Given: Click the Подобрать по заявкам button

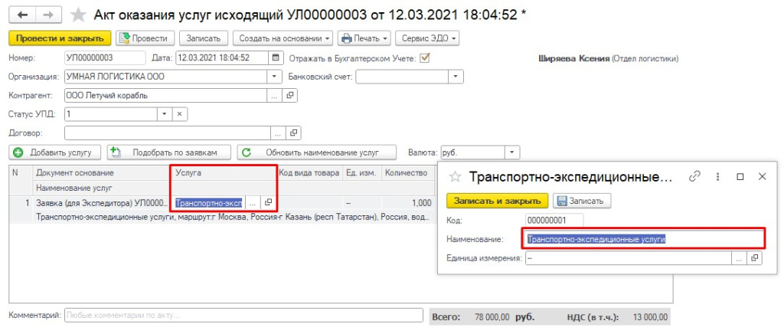Looking at the screenshot, I should coord(169,152).
